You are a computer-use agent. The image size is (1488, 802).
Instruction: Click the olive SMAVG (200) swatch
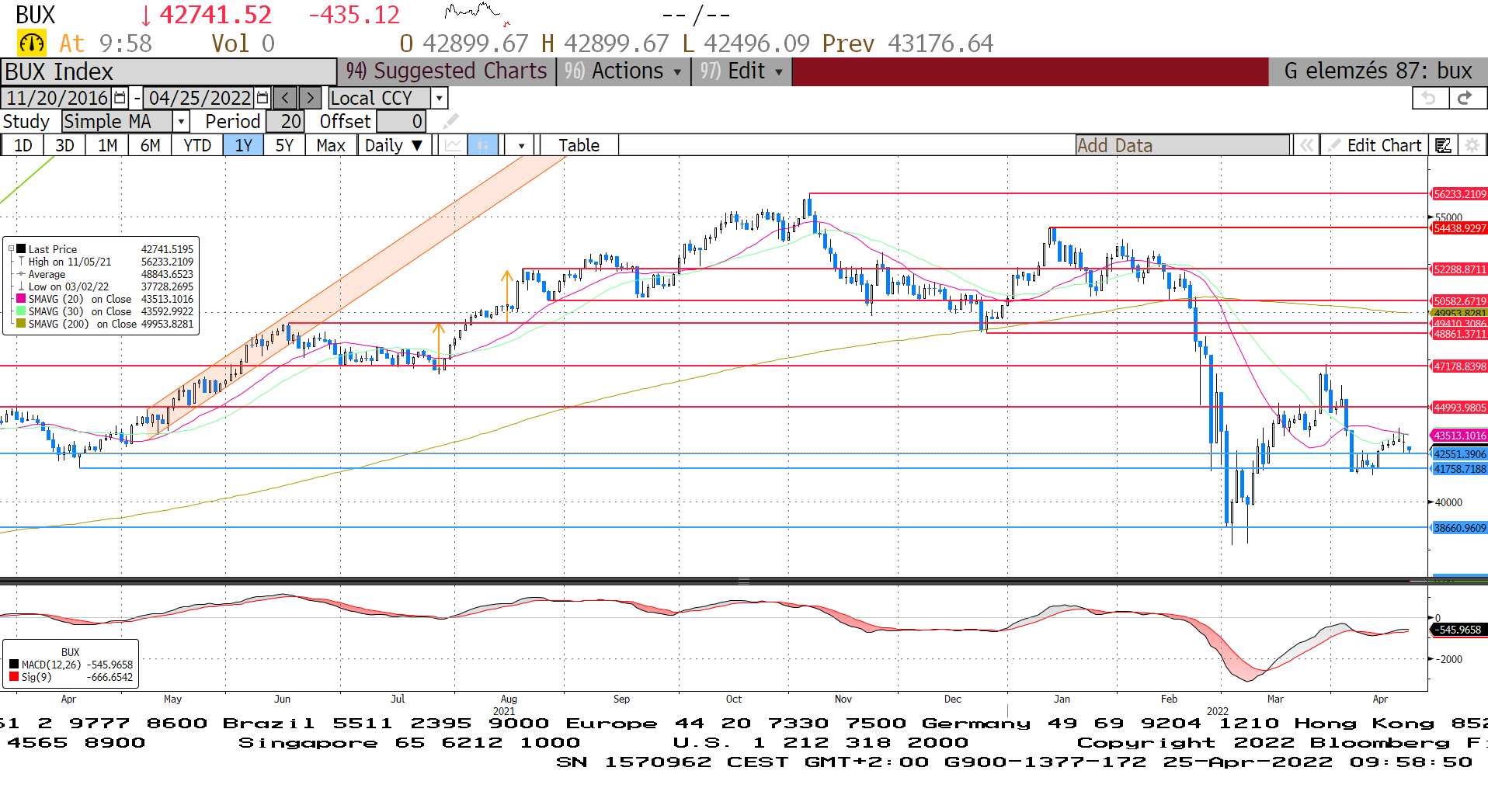tap(22, 324)
